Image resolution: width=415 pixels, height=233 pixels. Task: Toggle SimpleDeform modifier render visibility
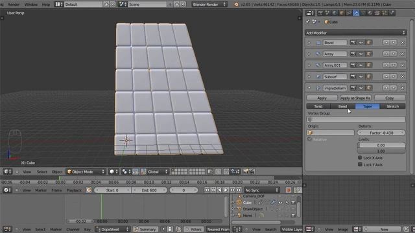click(x=353, y=88)
